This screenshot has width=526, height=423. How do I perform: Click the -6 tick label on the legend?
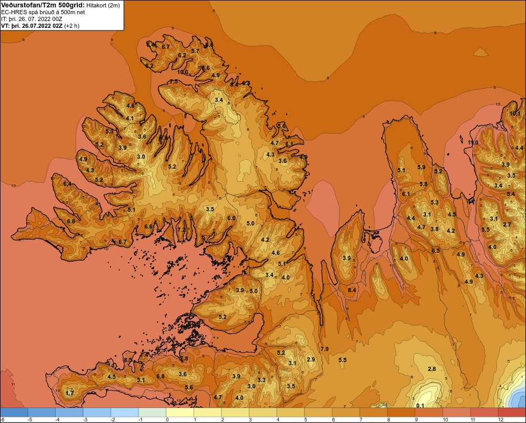click(2, 420)
